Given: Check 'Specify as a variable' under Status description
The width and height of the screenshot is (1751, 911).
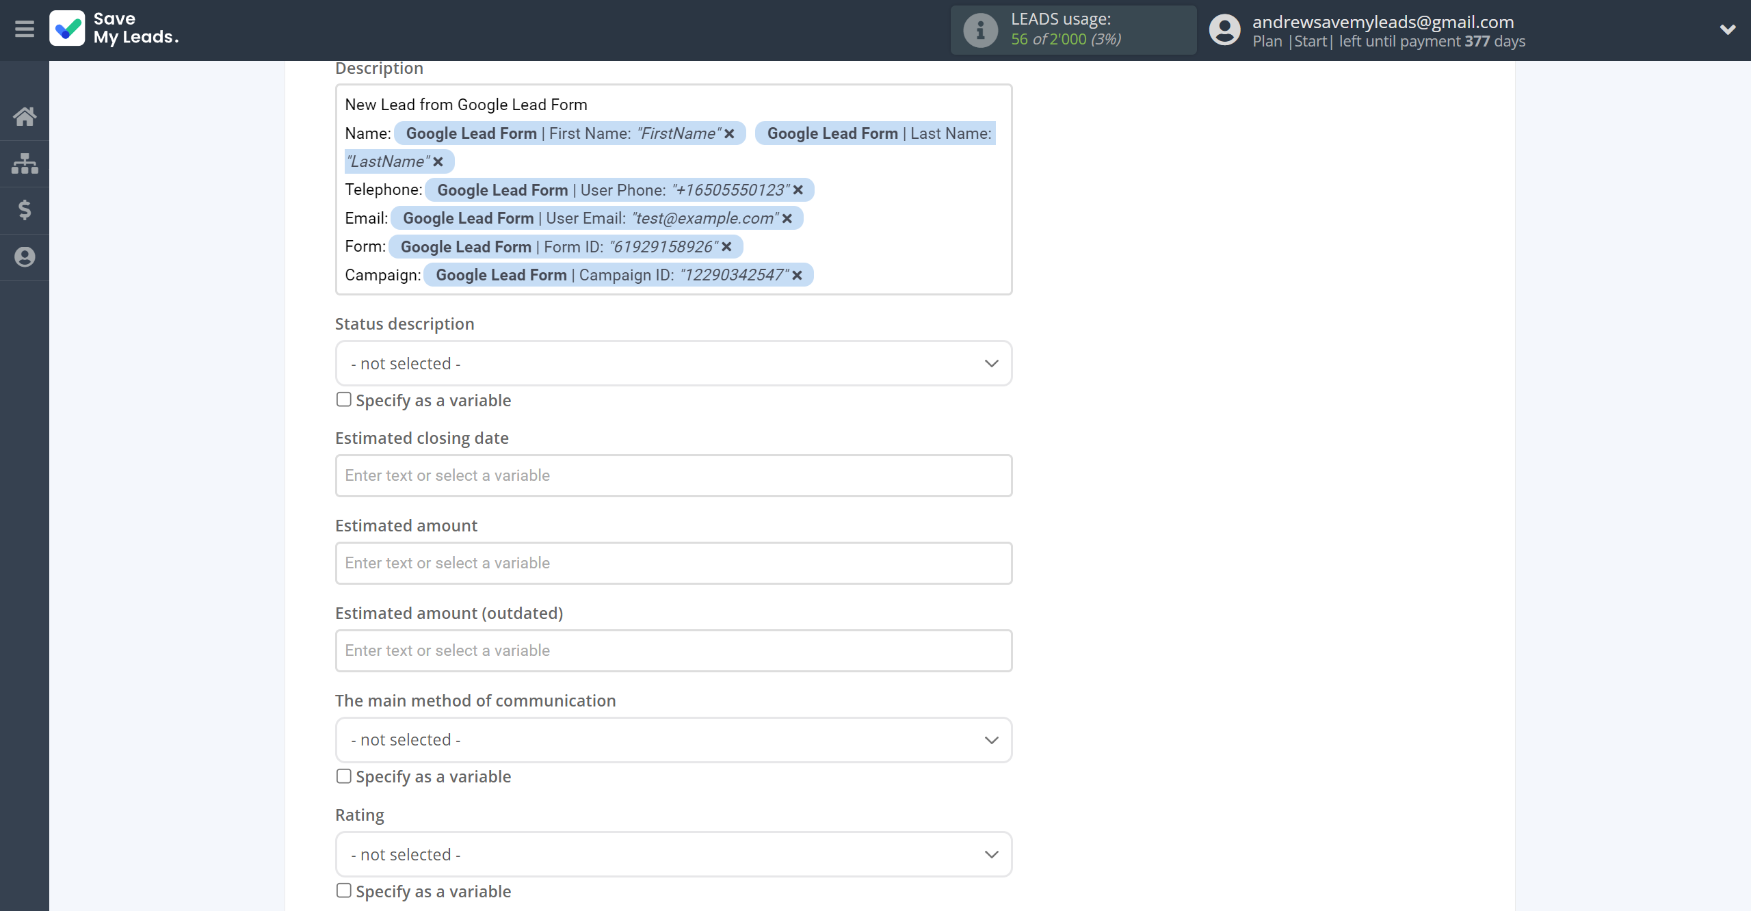Looking at the screenshot, I should pyautogui.click(x=343, y=399).
